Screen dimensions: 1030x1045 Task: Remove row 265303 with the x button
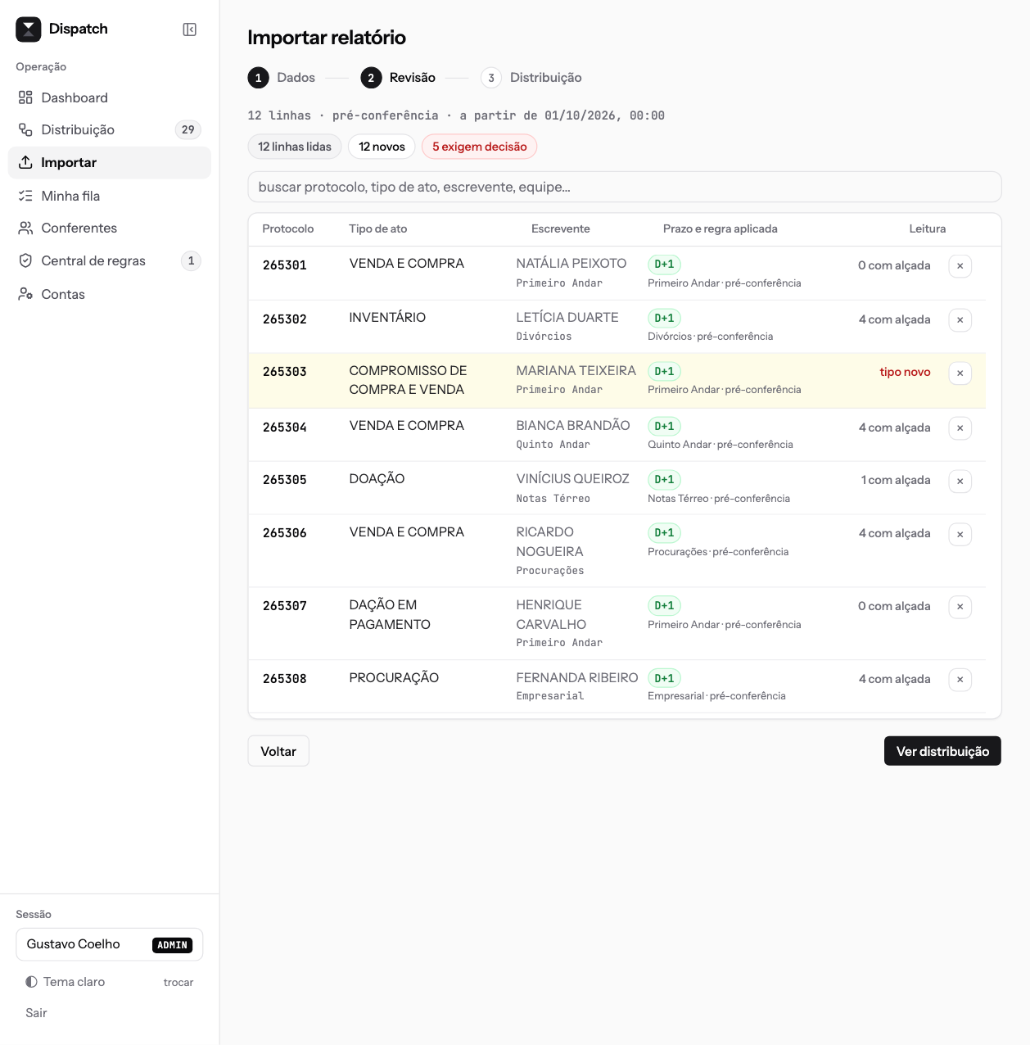tap(960, 373)
